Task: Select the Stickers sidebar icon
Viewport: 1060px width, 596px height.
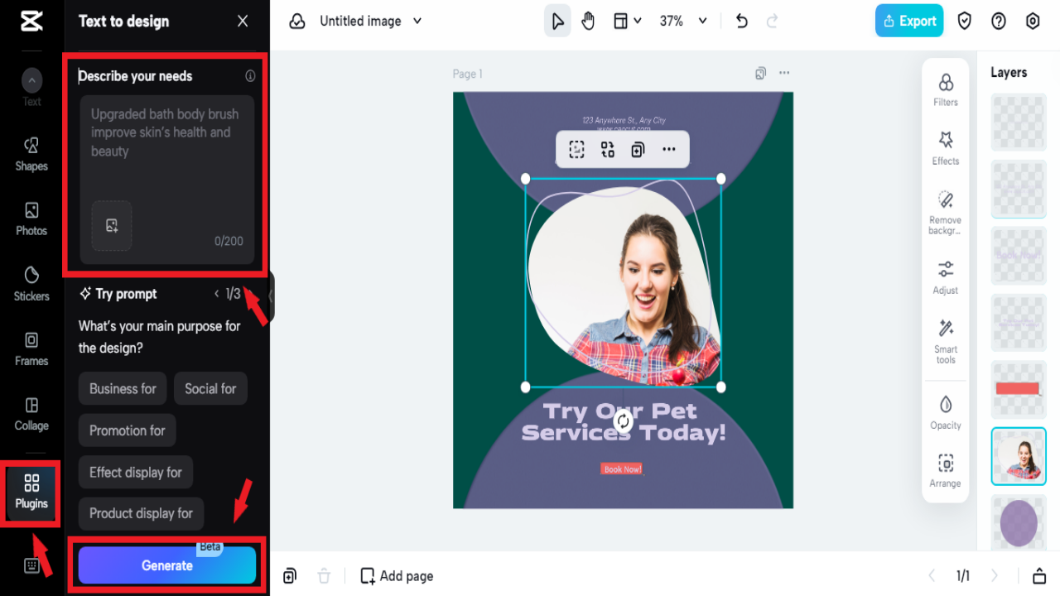Action: pos(31,282)
